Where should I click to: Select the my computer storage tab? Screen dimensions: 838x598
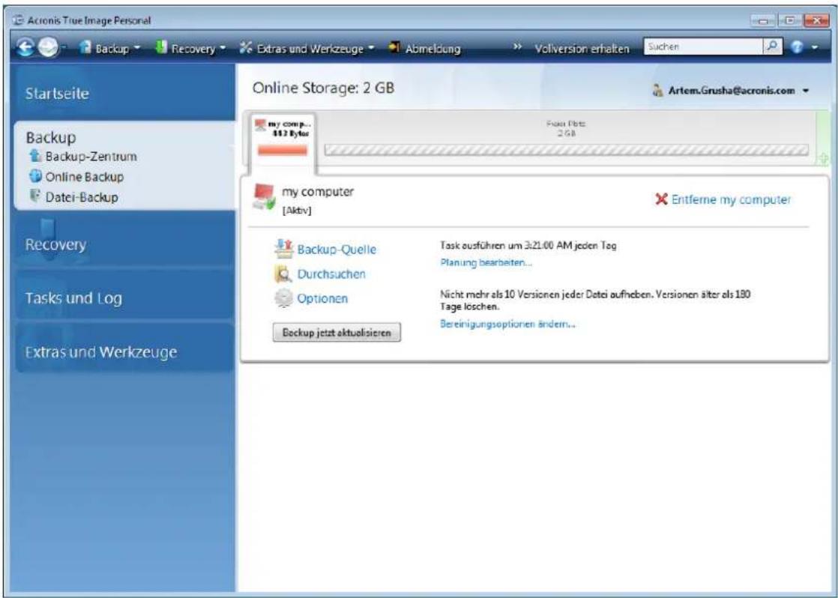(283, 139)
